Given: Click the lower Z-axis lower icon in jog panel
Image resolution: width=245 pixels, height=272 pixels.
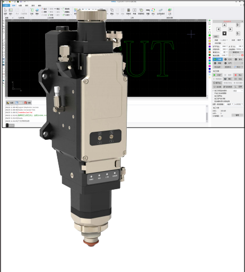Looking at the screenshot, I should point(238,33).
